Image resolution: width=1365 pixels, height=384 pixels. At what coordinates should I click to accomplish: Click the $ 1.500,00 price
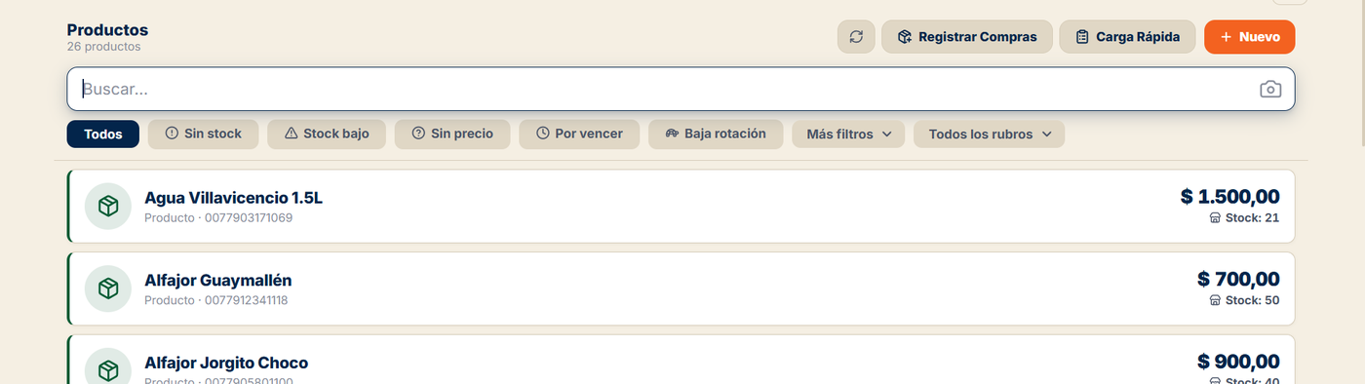(1229, 197)
